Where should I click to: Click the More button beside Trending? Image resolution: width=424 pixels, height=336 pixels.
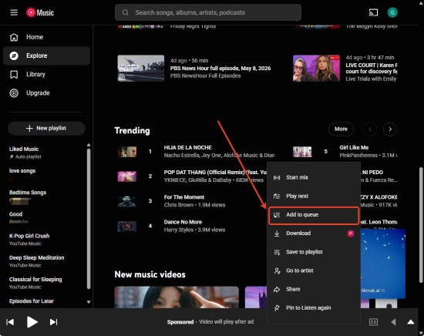(x=341, y=129)
